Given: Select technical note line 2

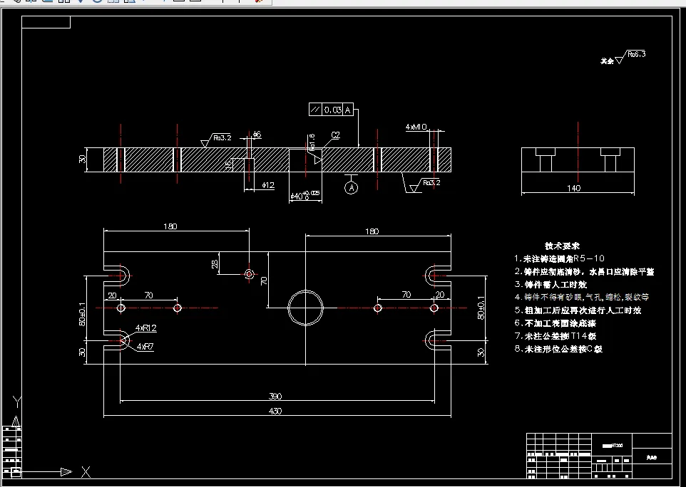Looking at the screenshot, I should (x=585, y=272).
